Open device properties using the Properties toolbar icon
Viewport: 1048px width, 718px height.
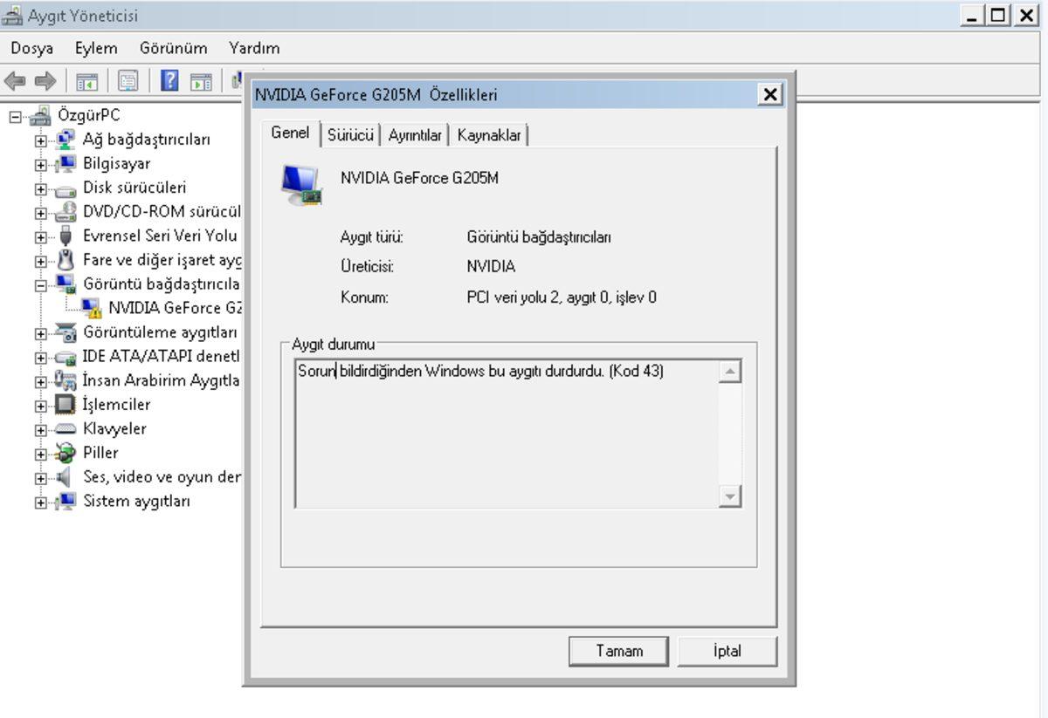pyautogui.click(x=127, y=81)
